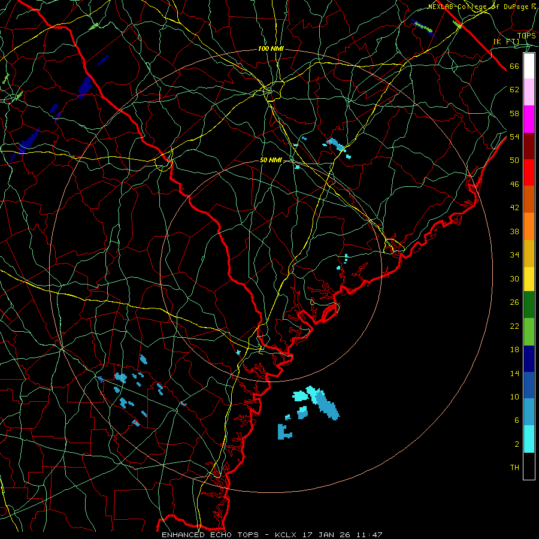Click the "NEXLAB-College of DuPage" credit text

pyautogui.click(x=480, y=7)
